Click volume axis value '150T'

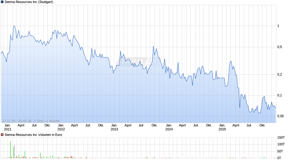click(281, 137)
